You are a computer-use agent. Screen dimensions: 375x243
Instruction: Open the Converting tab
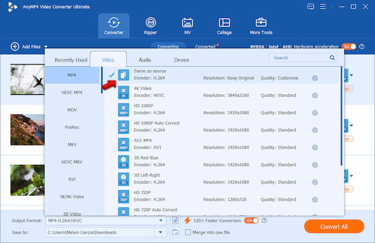168,47
